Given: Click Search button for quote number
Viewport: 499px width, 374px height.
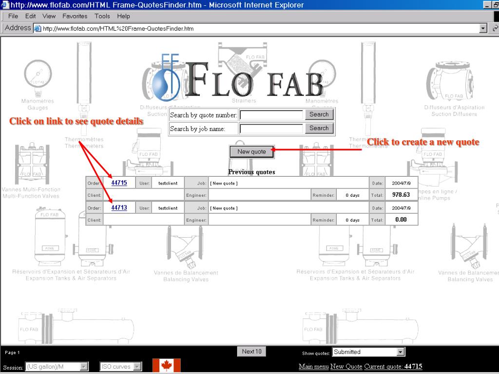Looking at the screenshot, I should (319, 114).
